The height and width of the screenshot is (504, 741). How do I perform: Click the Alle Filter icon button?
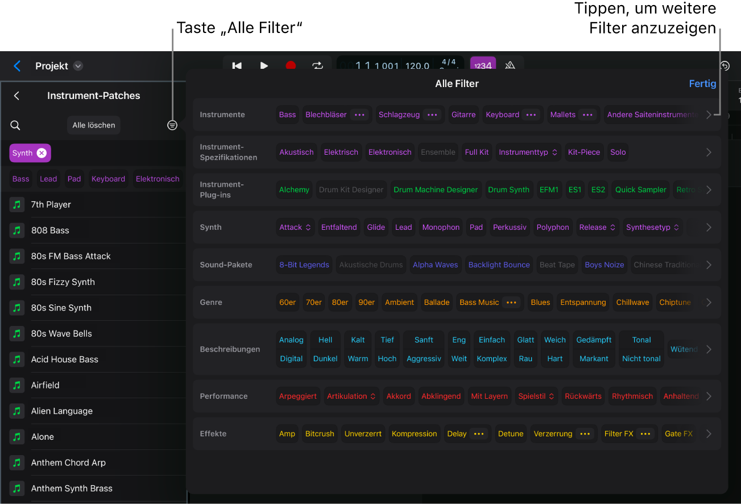[x=172, y=125]
